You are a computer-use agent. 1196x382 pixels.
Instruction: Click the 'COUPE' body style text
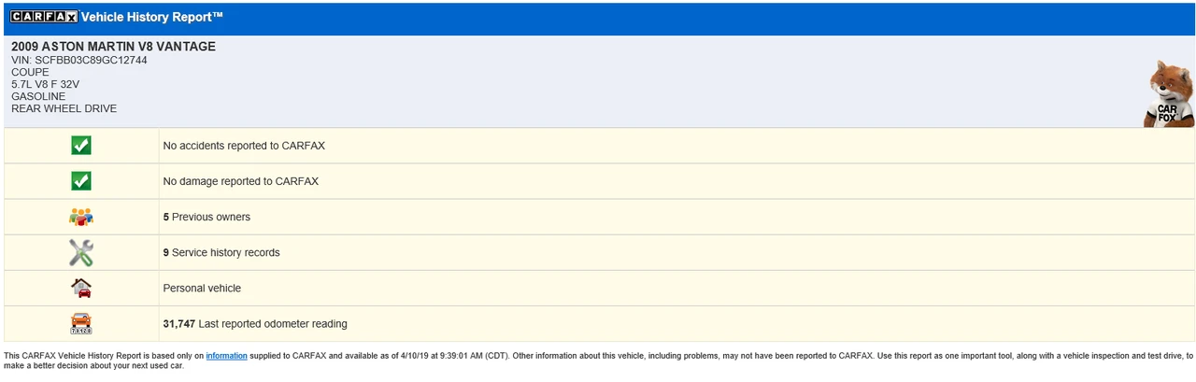(x=30, y=72)
